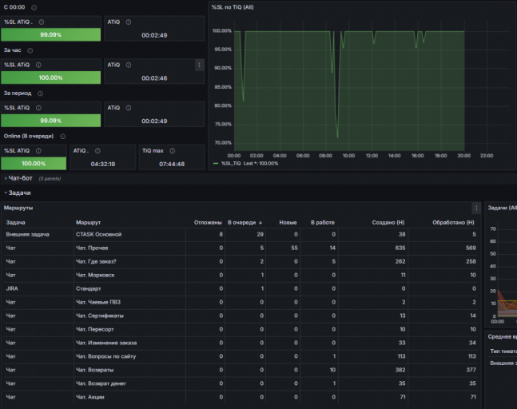Expand the Чат-бот row section
This screenshot has height=409, width=517.
(18, 178)
